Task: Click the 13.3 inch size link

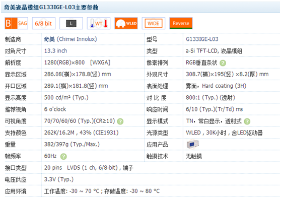Action: 55,51
